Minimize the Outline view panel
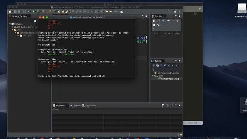The width and height of the screenshot is (247, 139). [176, 61]
